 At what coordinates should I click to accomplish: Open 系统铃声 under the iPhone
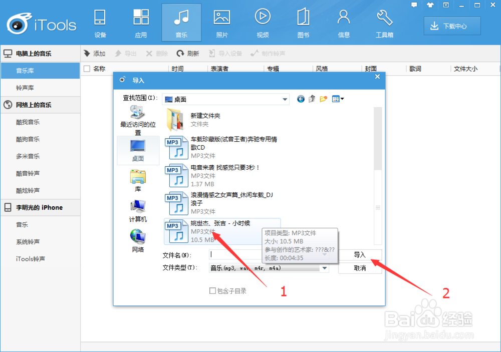[40, 242]
